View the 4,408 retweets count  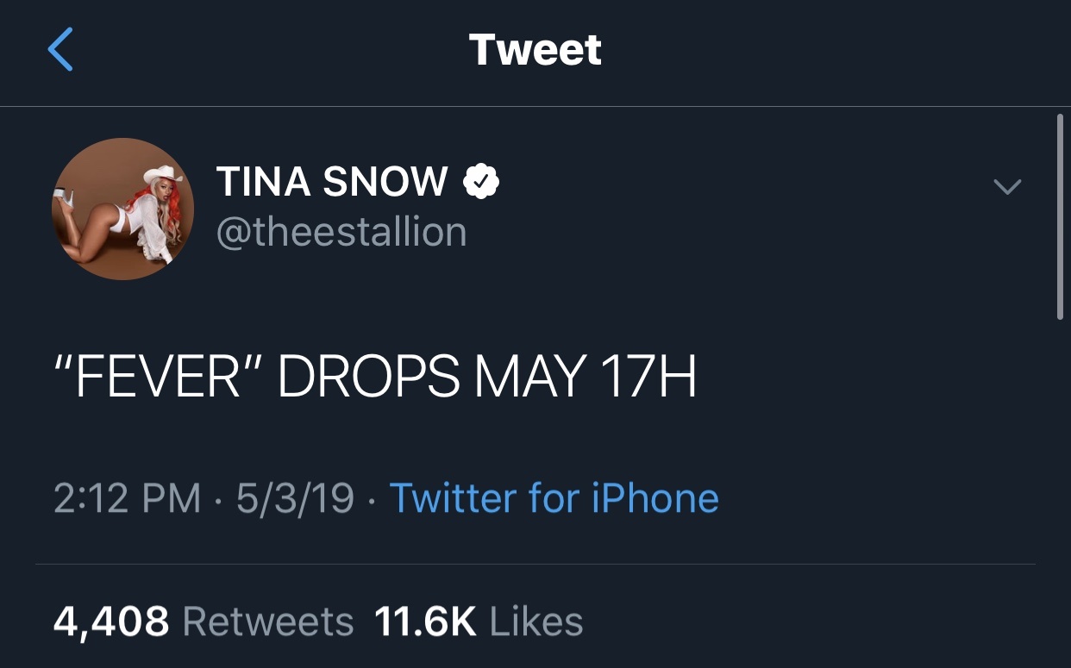111,621
